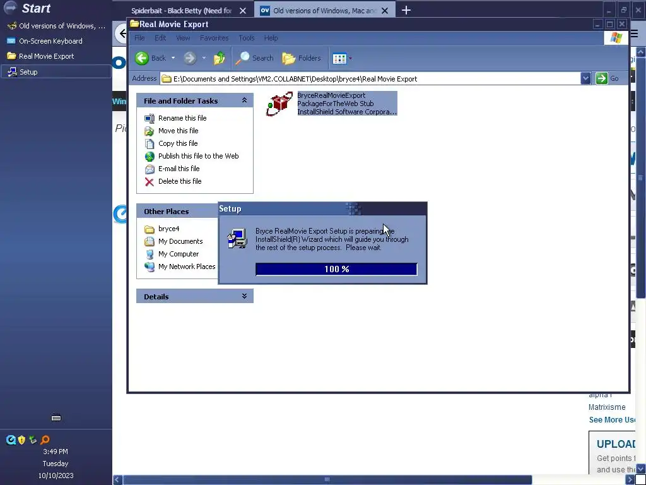Click the Address bar path field

pos(370,79)
